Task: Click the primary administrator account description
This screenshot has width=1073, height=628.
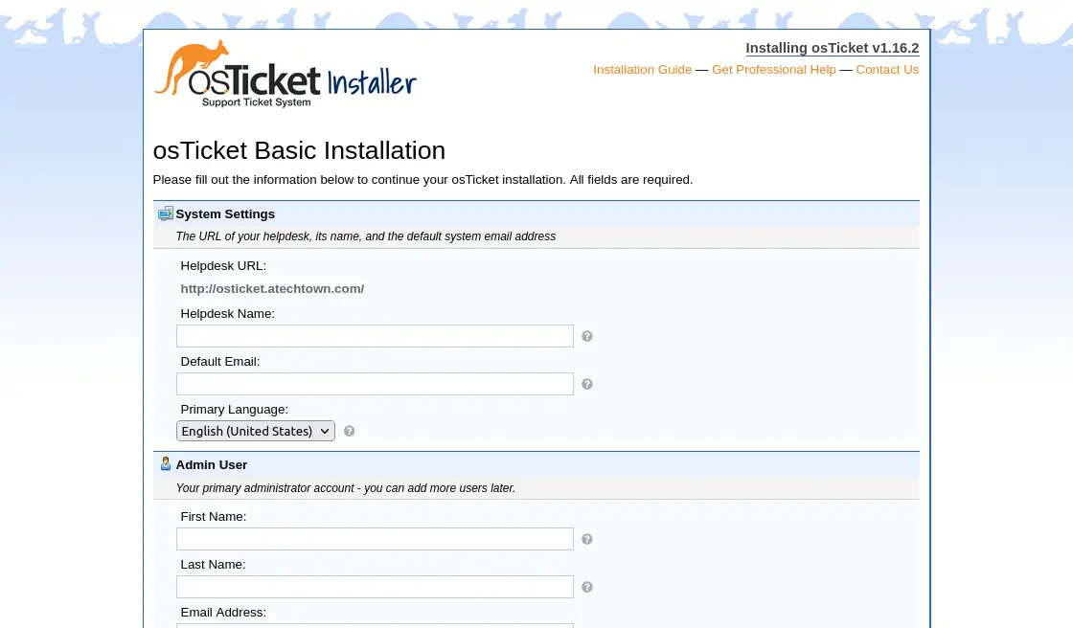Action: click(346, 488)
